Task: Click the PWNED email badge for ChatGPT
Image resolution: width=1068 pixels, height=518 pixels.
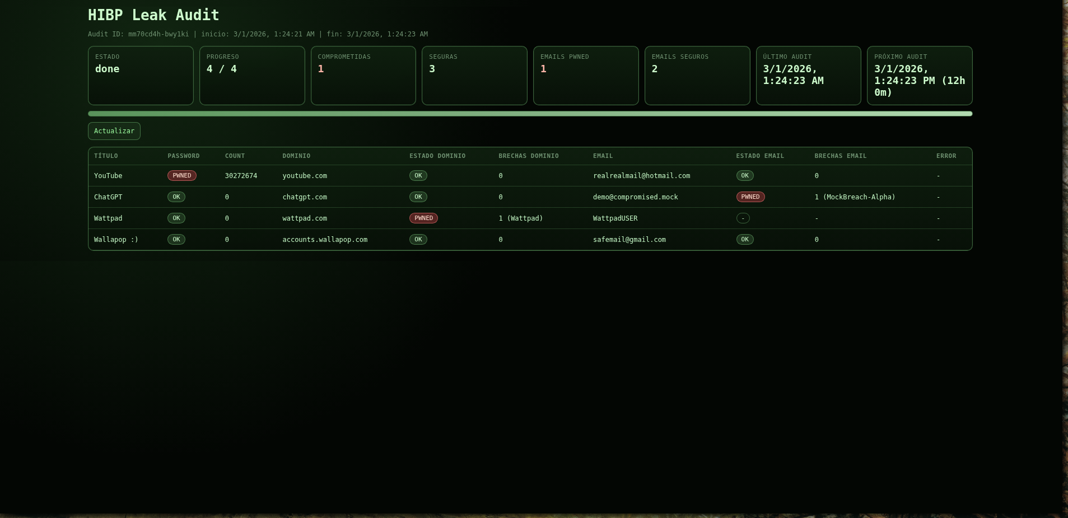Action: click(x=750, y=197)
